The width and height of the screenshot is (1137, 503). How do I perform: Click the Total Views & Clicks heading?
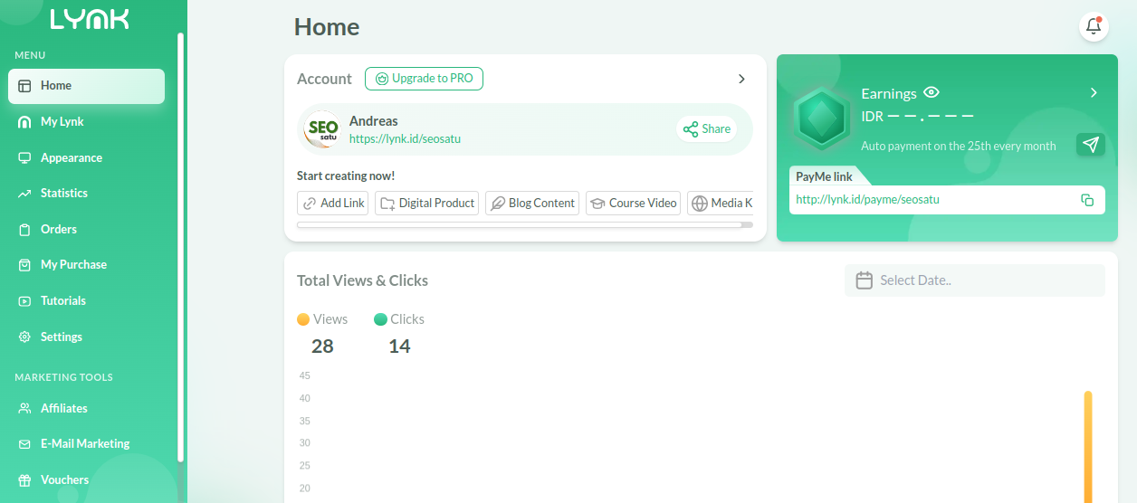362,280
